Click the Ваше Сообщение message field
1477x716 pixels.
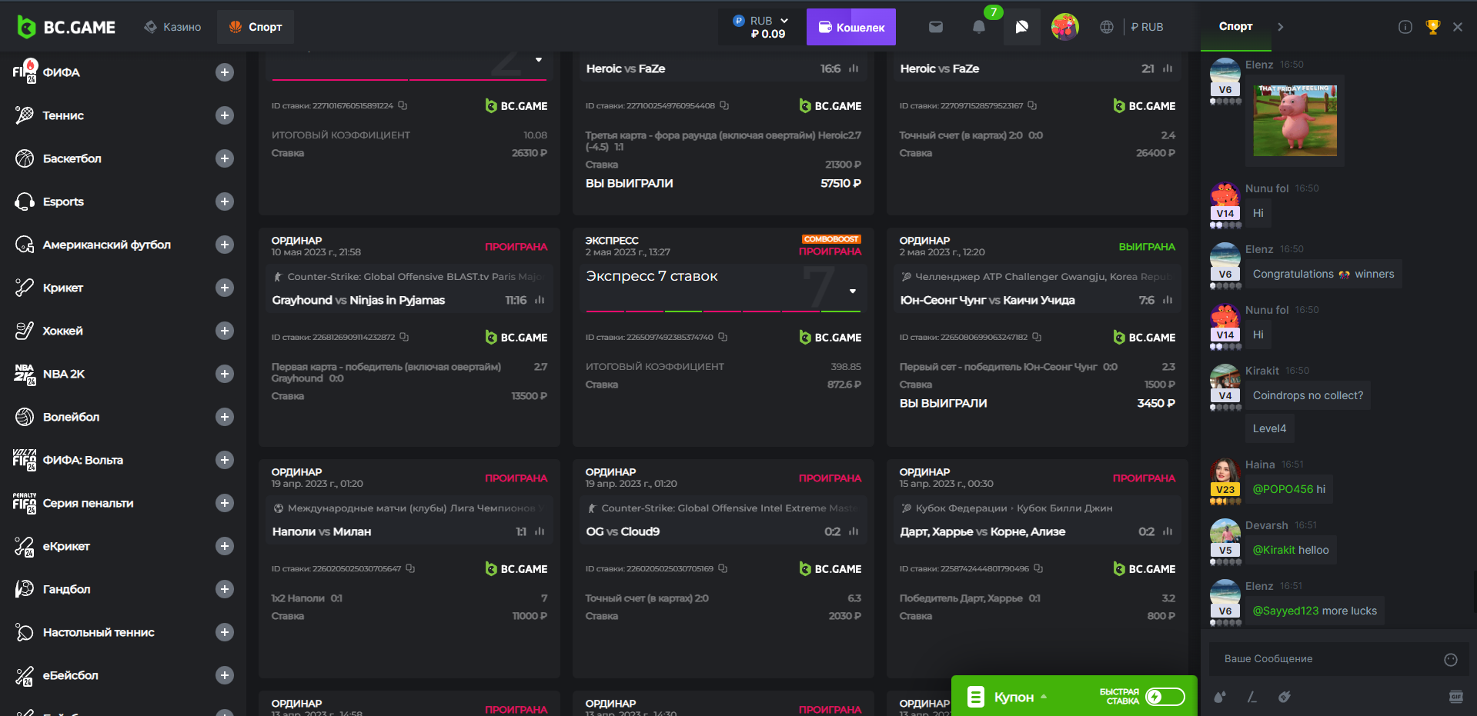(1338, 659)
